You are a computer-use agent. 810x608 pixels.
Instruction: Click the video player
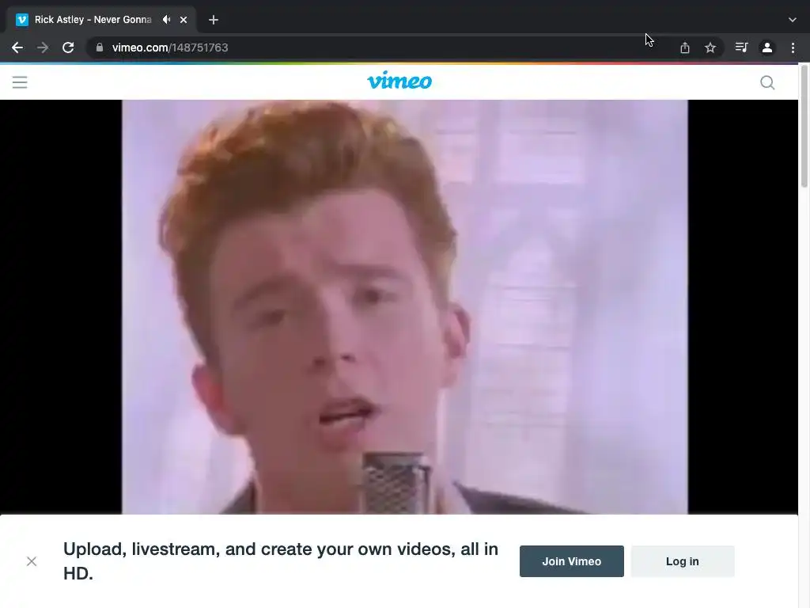click(399, 307)
